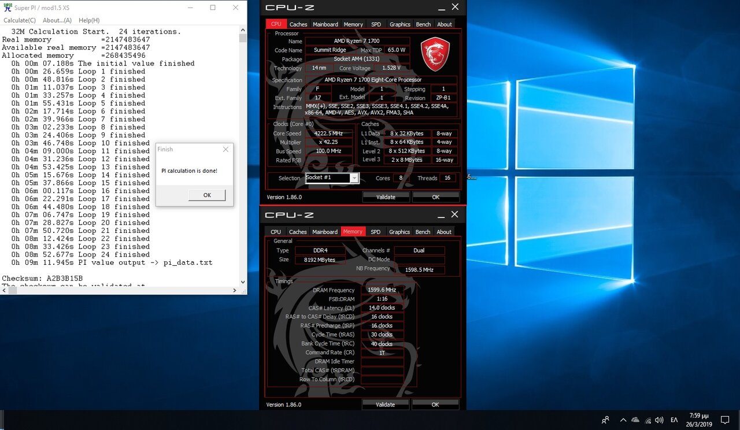Open the OneDrive cloud tray icon
Image resolution: width=740 pixels, height=430 pixels.
pos(635,420)
